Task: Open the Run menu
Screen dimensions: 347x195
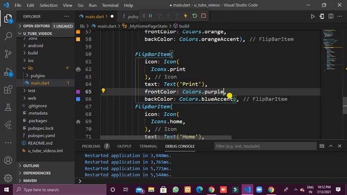Action: tap(93, 5)
